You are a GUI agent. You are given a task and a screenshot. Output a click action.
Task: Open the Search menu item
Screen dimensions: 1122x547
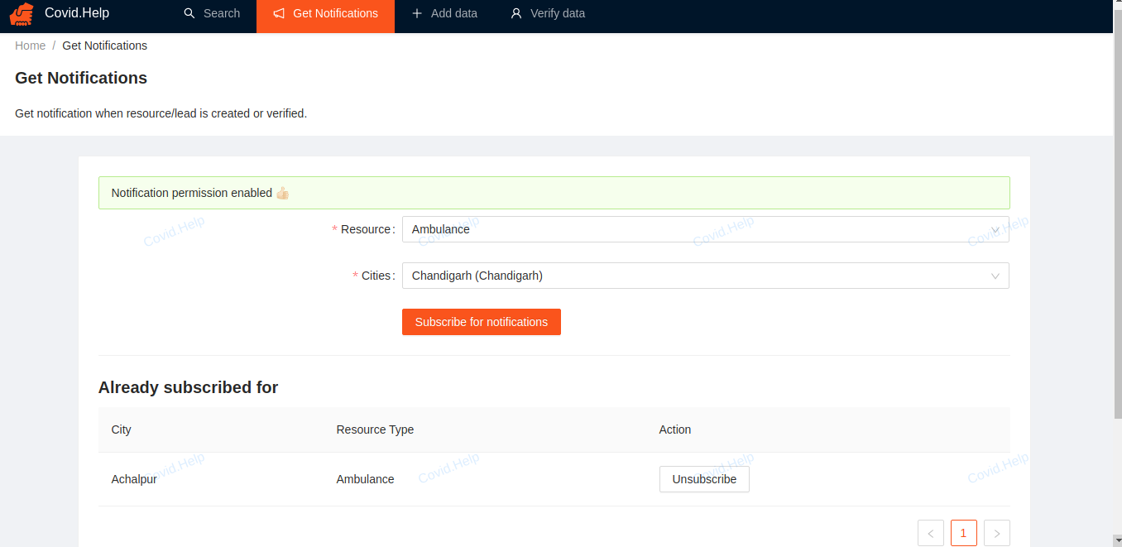click(x=212, y=13)
